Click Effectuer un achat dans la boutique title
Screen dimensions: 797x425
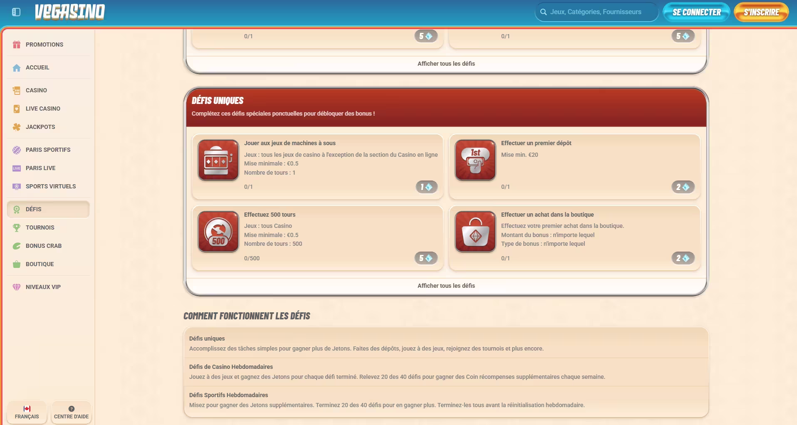click(x=547, y=215)
